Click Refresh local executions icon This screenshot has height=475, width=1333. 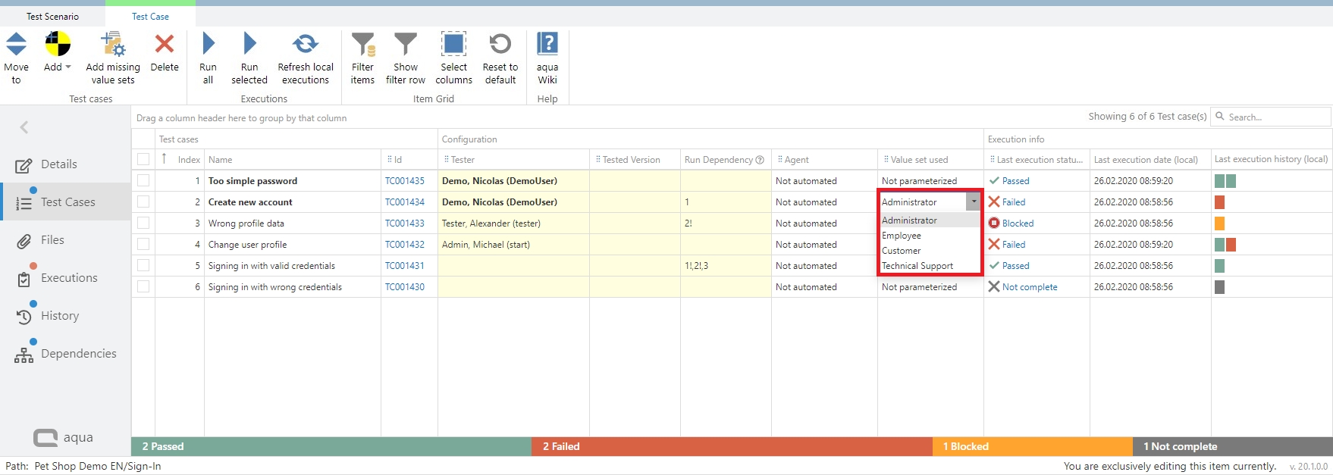(305, 44)
